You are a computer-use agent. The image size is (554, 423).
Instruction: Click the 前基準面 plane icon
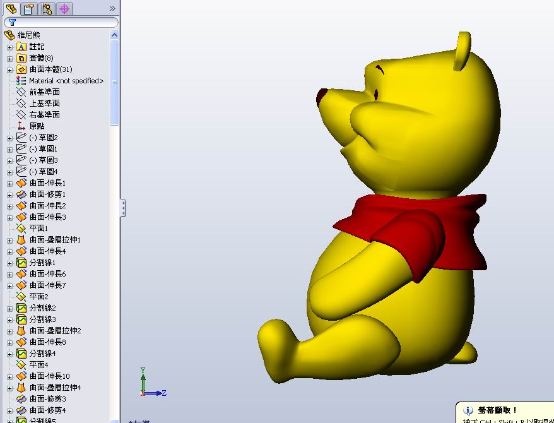pos(21,92)
